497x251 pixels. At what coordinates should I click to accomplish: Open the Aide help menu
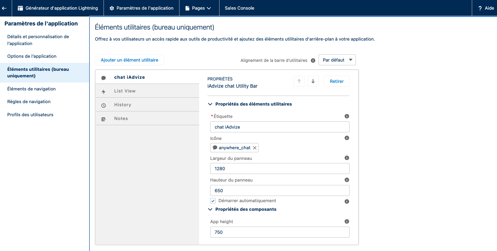click(486, 8)
